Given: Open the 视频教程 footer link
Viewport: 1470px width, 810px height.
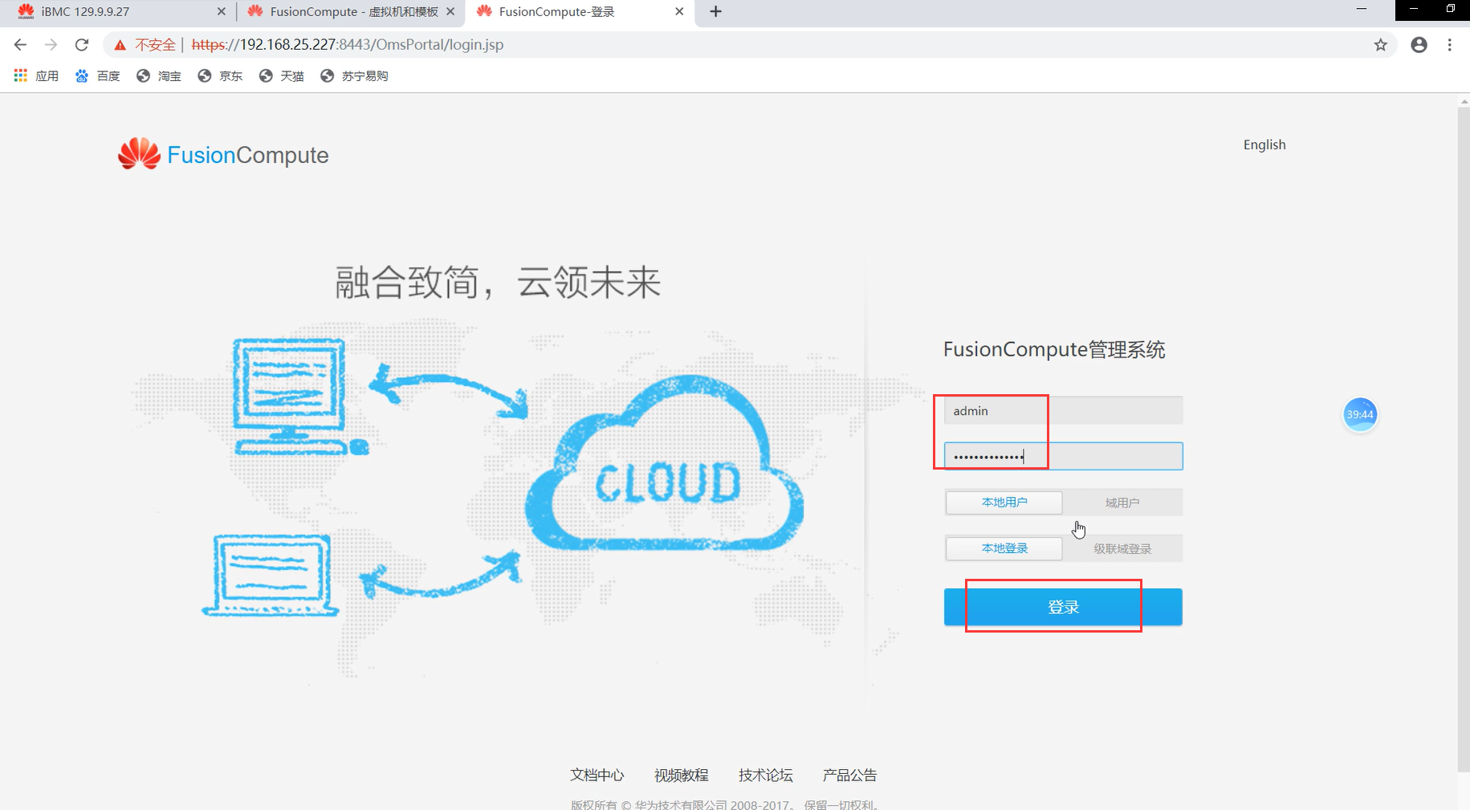Looking at the screenshot, I should point(681,775).
